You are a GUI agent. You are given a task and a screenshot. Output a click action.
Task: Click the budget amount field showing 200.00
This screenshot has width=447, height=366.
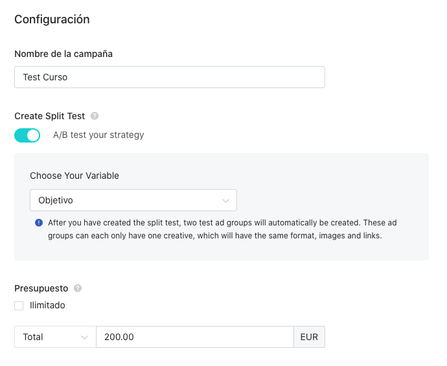(x=195, y=337)
